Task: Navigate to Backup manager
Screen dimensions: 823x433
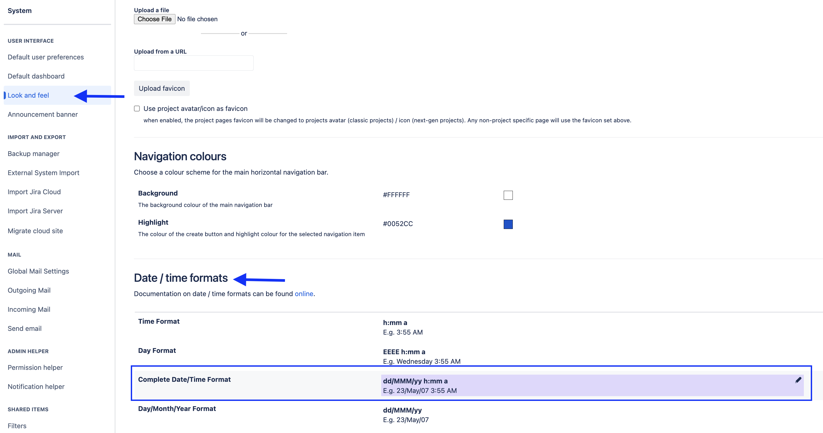Action: pyautogui.click(x=33, y=154)
